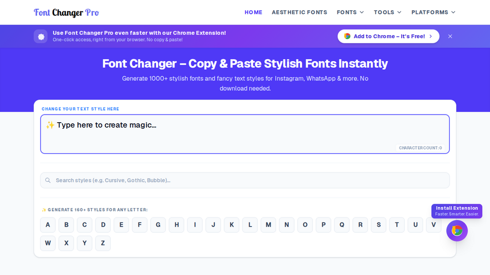Image resolution: width=490 pixels, height=275 pixels.
Task: Select the letter S button
Action: click(x=379, y=225)
